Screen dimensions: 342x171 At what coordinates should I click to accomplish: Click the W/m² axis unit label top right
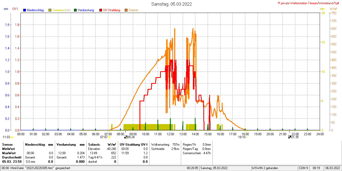tap(333, 9)
